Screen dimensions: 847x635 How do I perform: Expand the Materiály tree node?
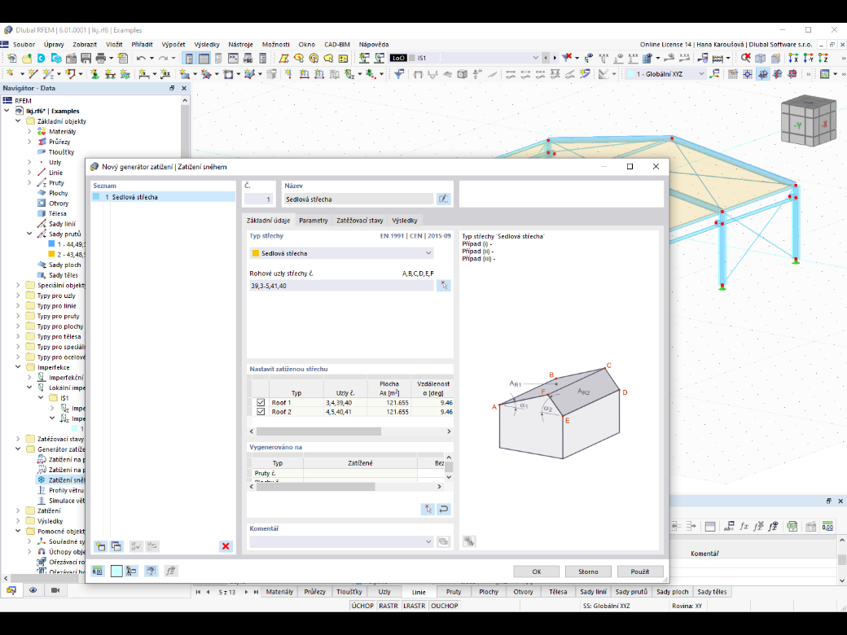click(29, 131)
